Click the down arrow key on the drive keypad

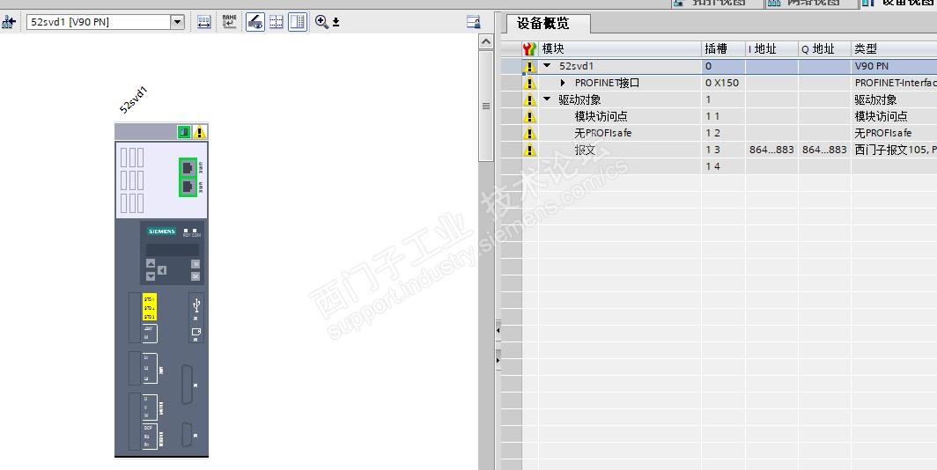tap(151, 275)
